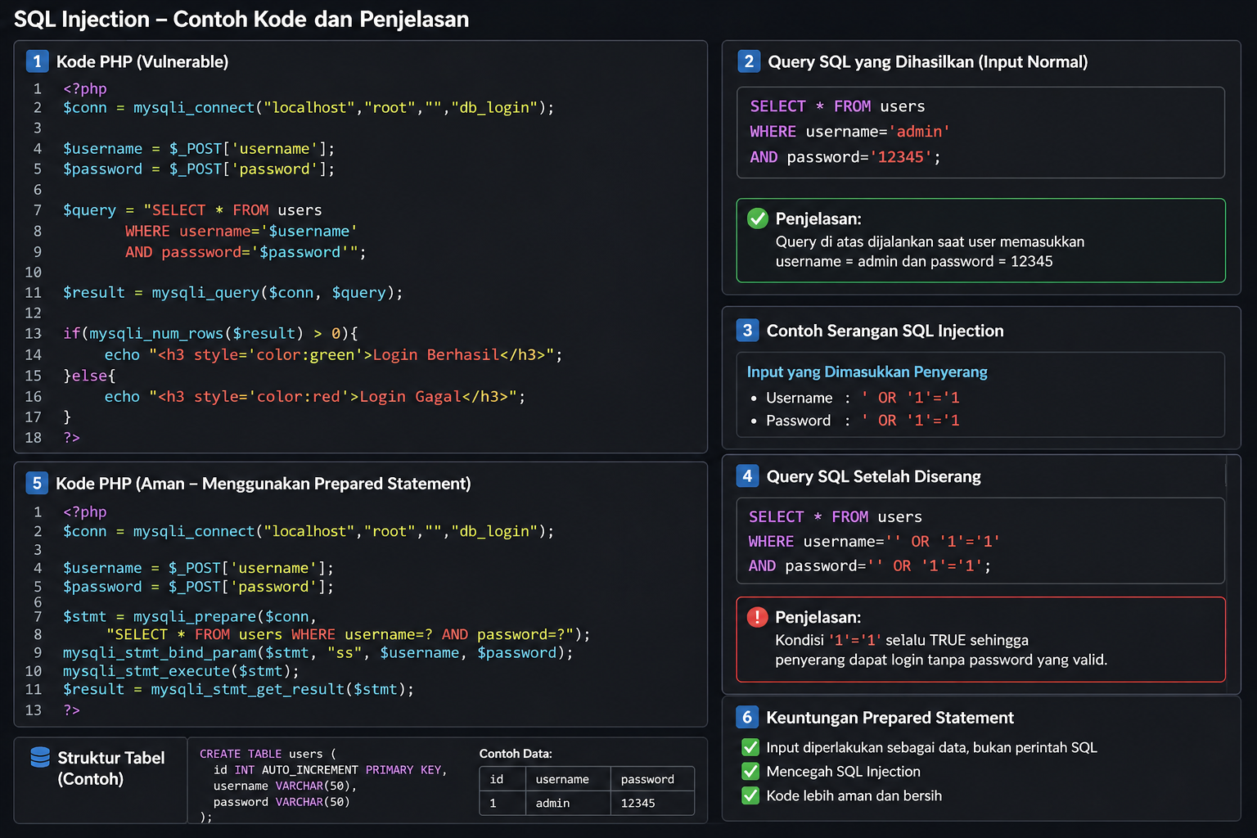Viewport: 1257px width, 838px height.
Task: Click the line $result = mysqli_query($conn, $query);
Action: click(233, 292)
